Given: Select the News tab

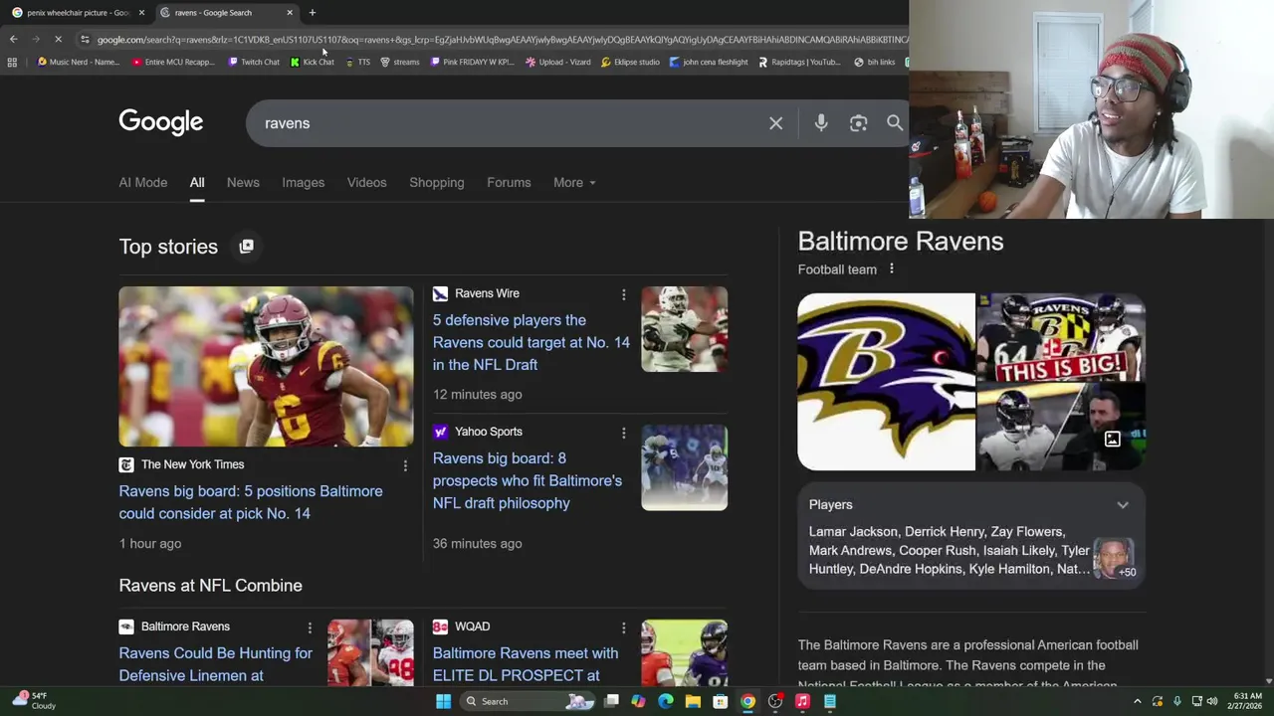Looking at the screenshot, I should pos(243,182).
